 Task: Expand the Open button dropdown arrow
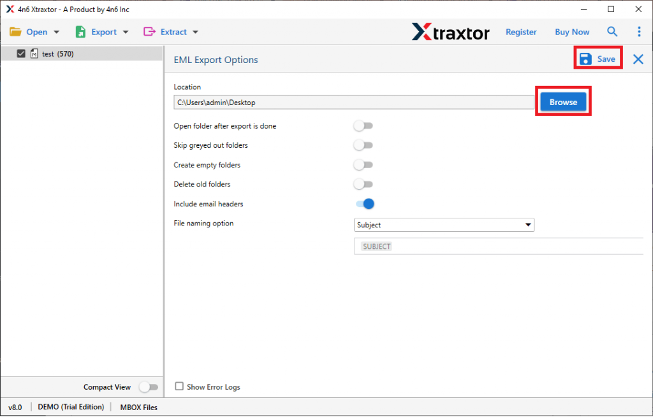click(x=56, y=31)
